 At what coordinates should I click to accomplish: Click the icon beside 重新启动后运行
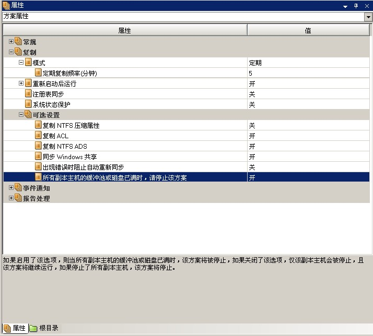[x=28, y=83]
